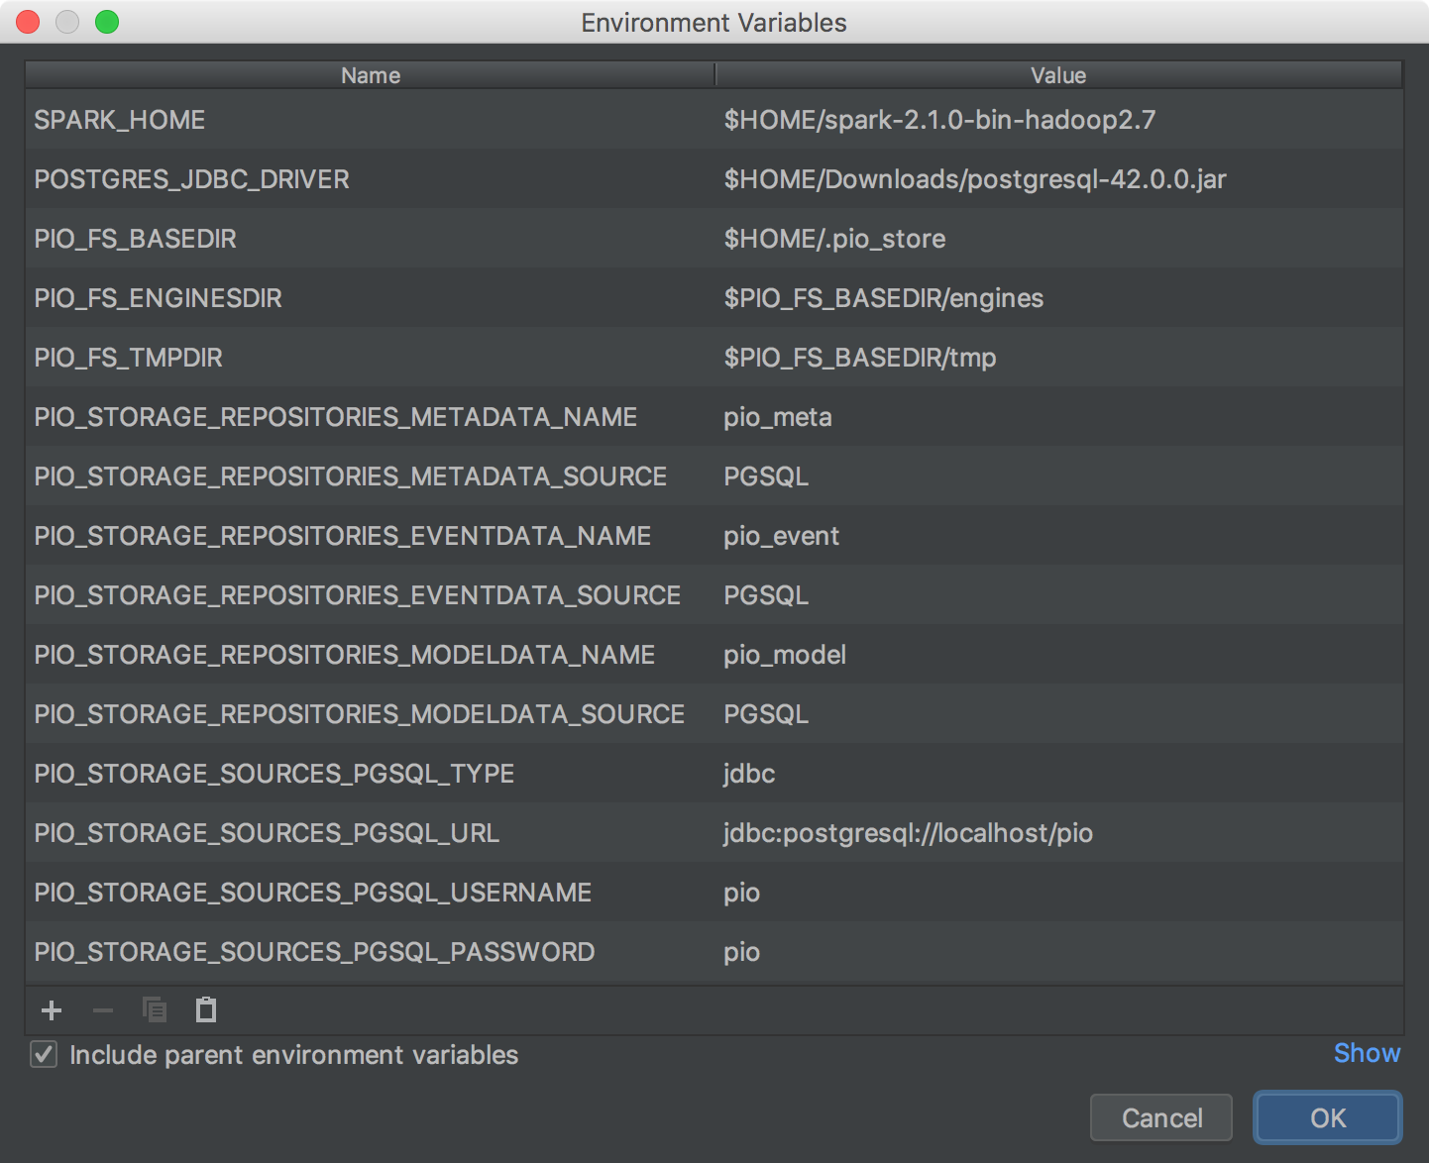Click the Paste variables clipboard icon

(206, 1010)
